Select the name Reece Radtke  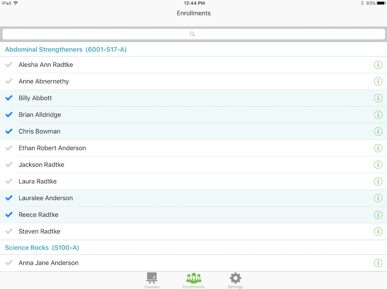click(x=38, y=214)
